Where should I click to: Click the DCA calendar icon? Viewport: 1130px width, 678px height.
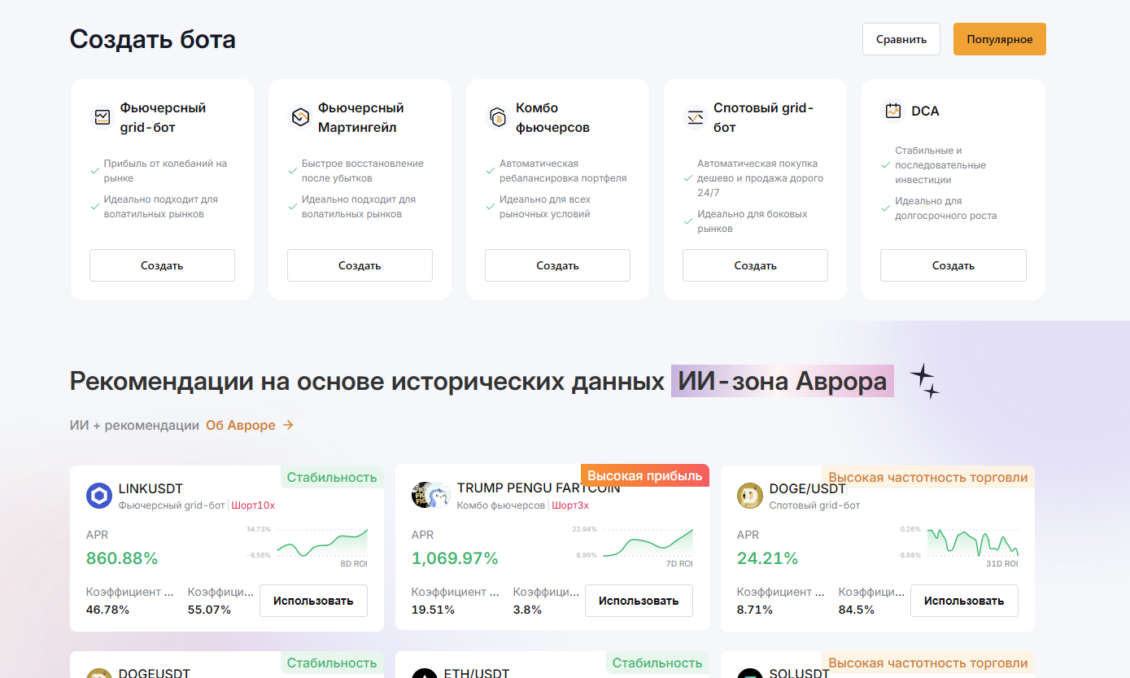click(892, 110)
